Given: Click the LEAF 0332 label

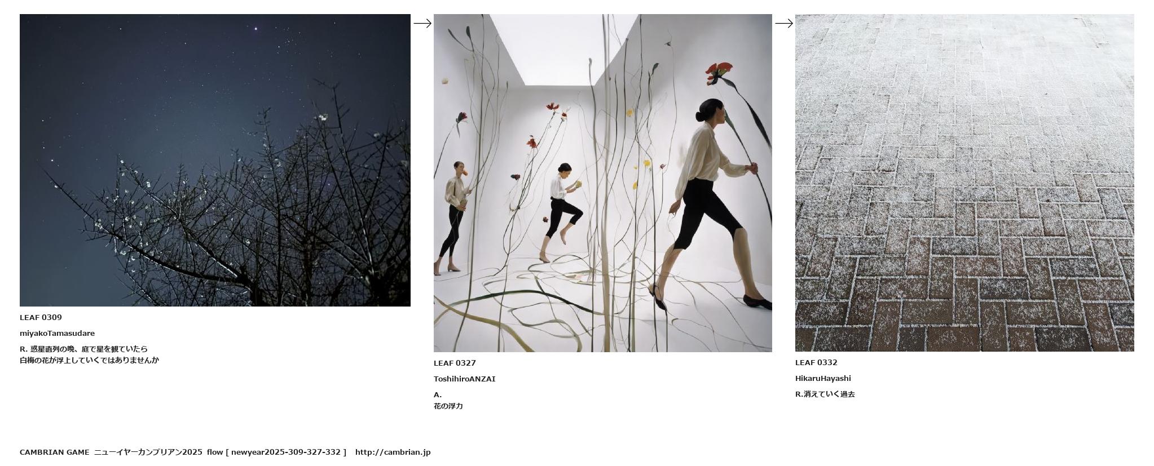Looking at the screenshot, I should [x=816, y=362].
